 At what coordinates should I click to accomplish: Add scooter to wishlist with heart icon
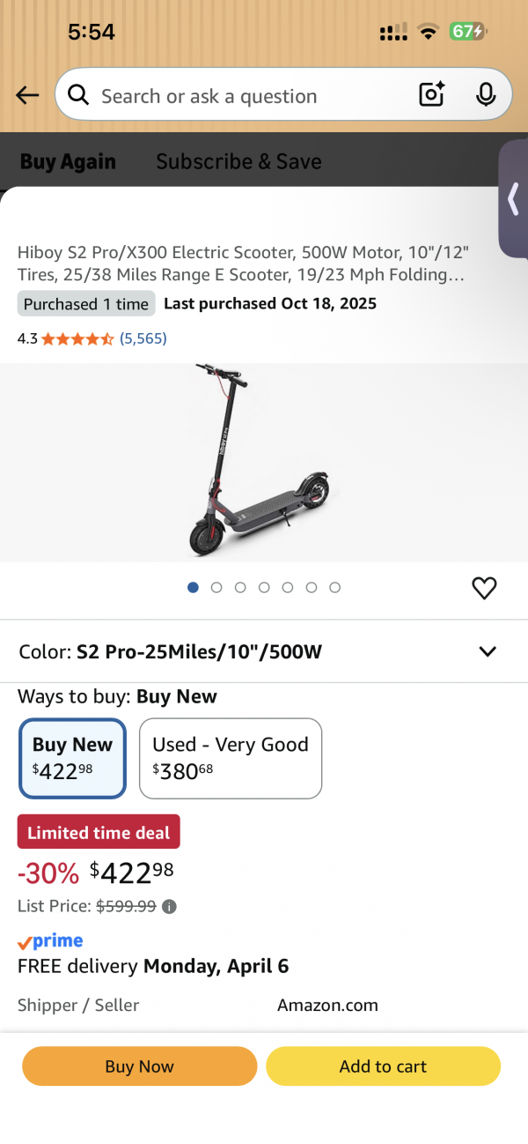point(484,588)
